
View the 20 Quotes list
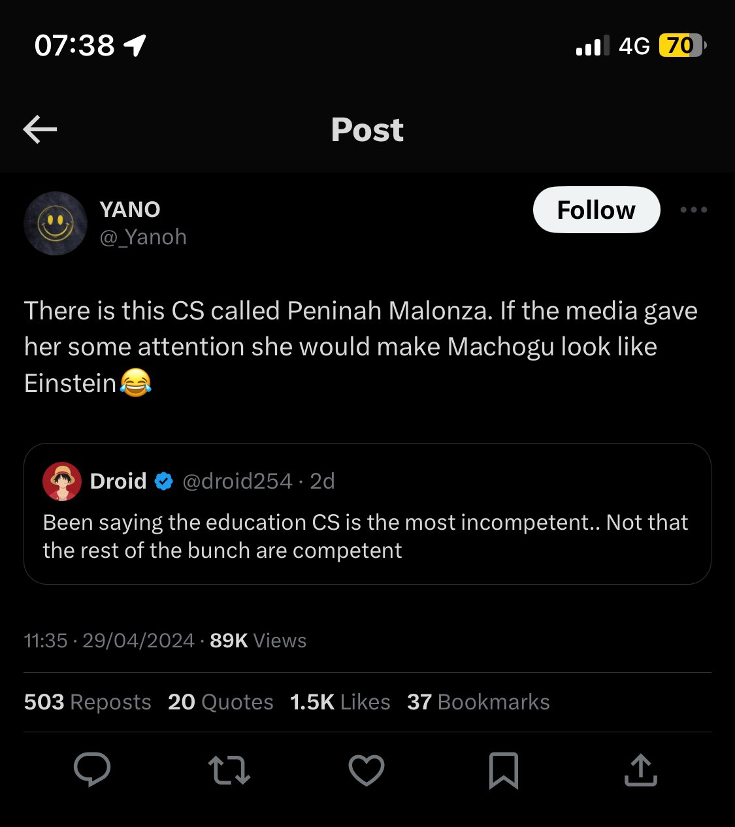point(221,702)
